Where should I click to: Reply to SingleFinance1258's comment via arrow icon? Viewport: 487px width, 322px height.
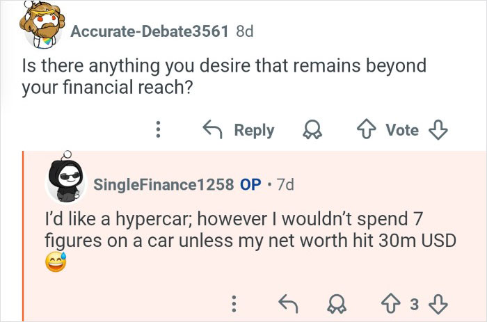[x=287, y=304]
